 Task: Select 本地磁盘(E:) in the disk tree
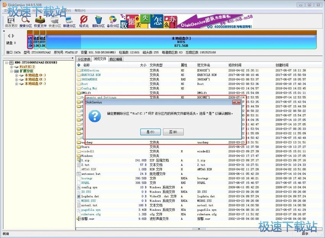pos(35,80)
